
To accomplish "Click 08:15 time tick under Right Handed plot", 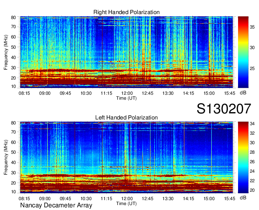I will coord(24,93).
